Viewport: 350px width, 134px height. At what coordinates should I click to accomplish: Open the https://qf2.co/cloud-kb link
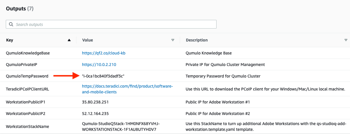click(103, 53)
